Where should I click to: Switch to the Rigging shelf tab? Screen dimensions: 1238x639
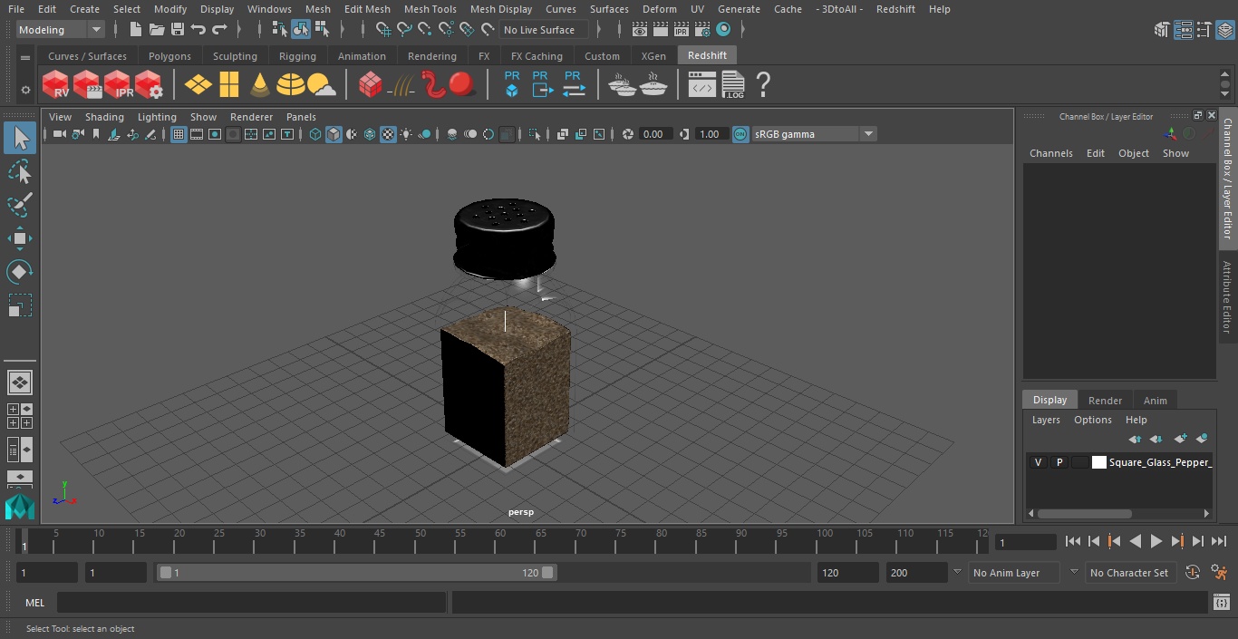[297, 56]
